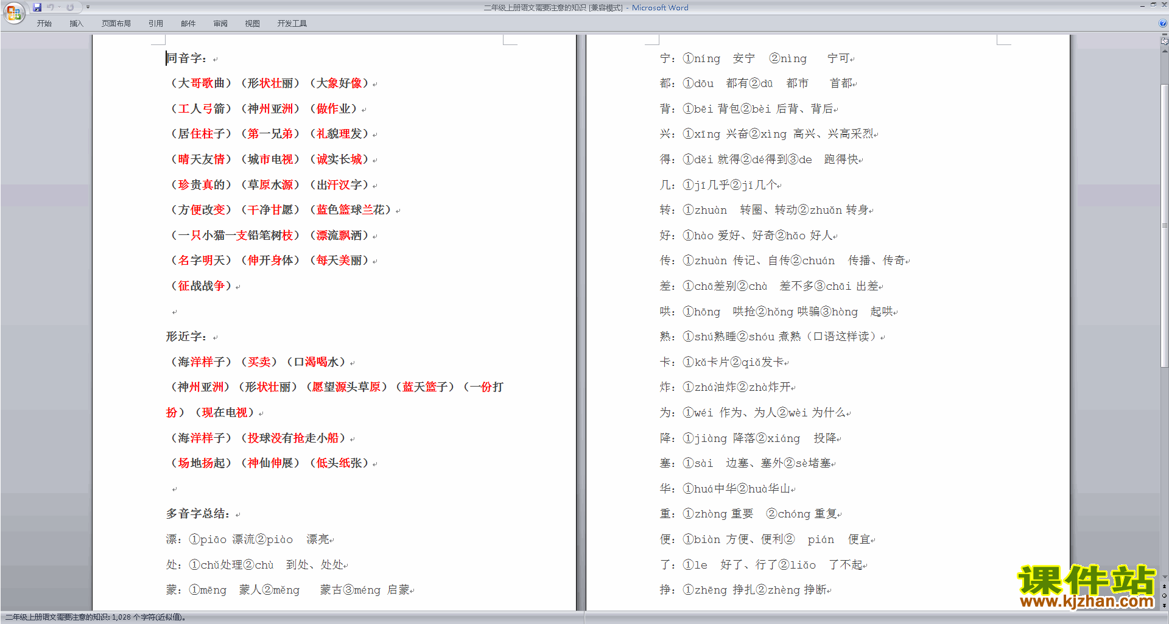
Task: Open the 邮件 ribbon tab
Action: click(188, 23)
